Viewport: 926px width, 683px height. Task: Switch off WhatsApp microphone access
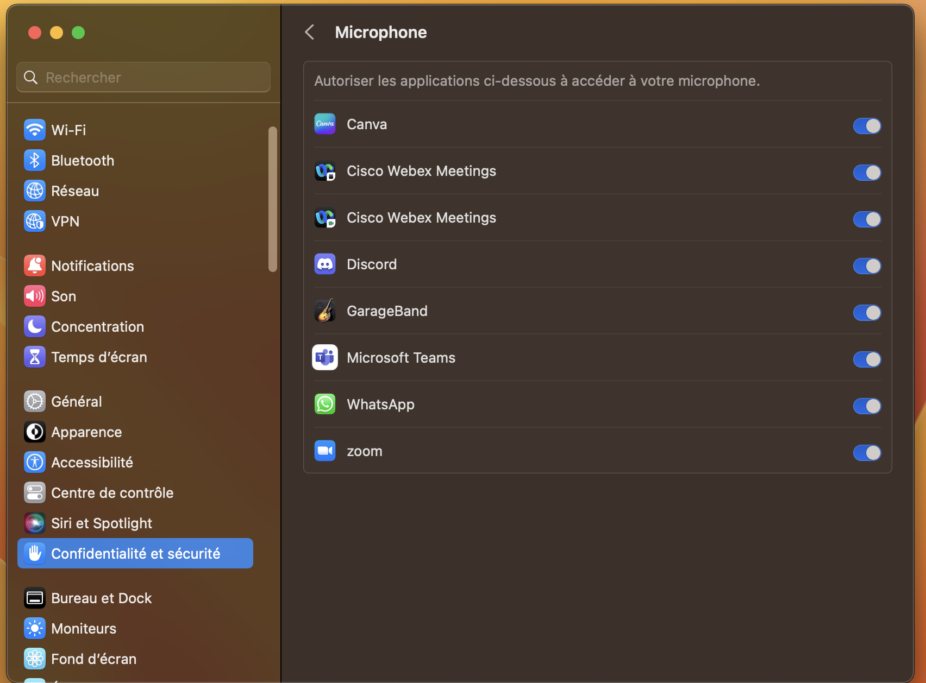point(867,406)
